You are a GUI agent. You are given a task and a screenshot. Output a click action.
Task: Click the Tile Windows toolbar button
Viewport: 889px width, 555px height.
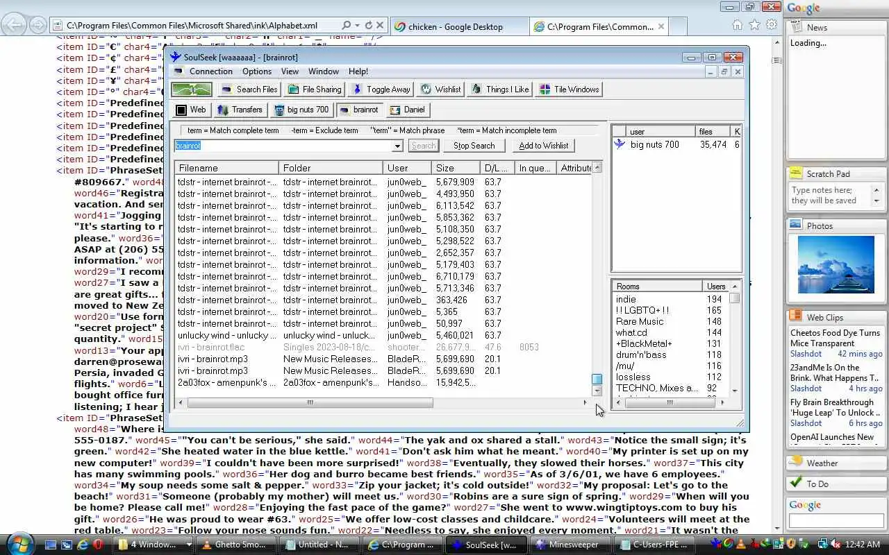click(570, 89)
